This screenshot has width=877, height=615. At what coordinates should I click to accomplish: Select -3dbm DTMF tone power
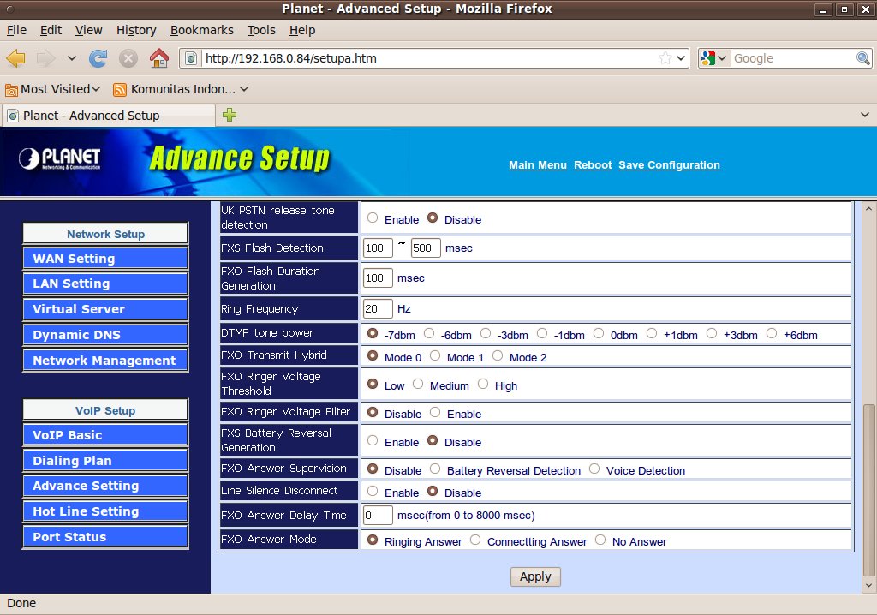pos(486,333)
